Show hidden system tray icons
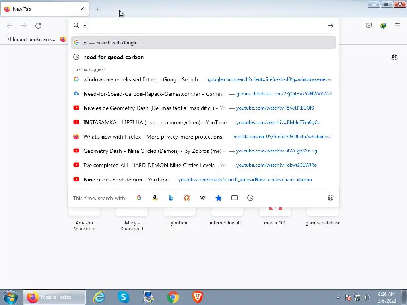 [x=338, y=297]
